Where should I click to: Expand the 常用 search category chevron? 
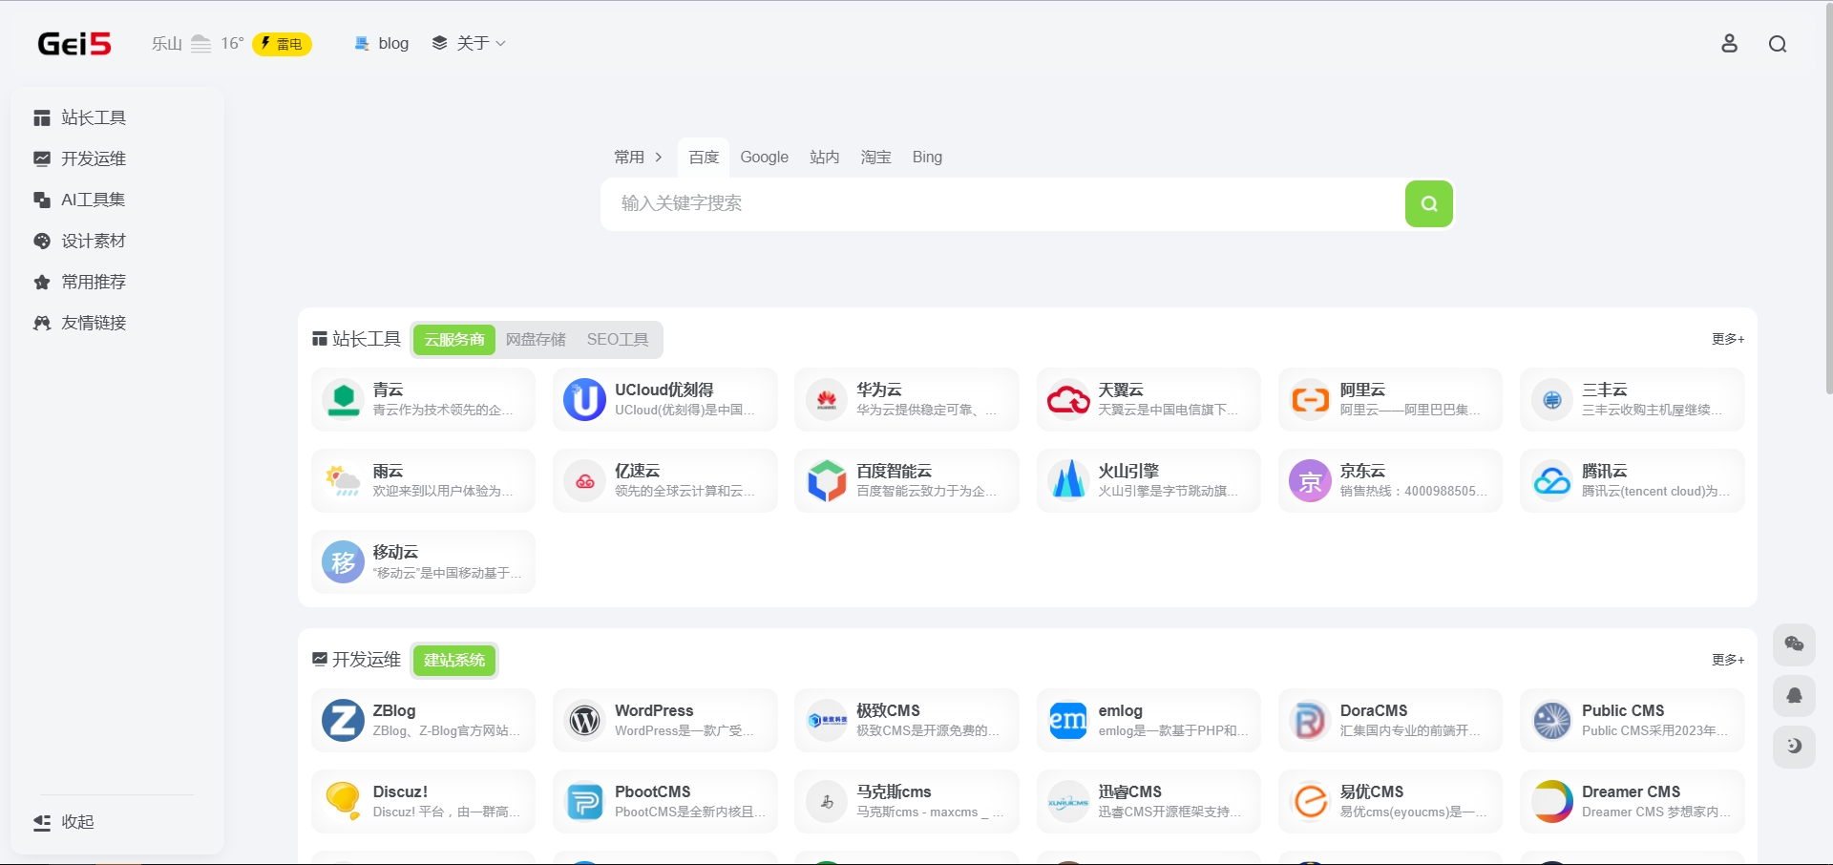(x=659, y=157)
